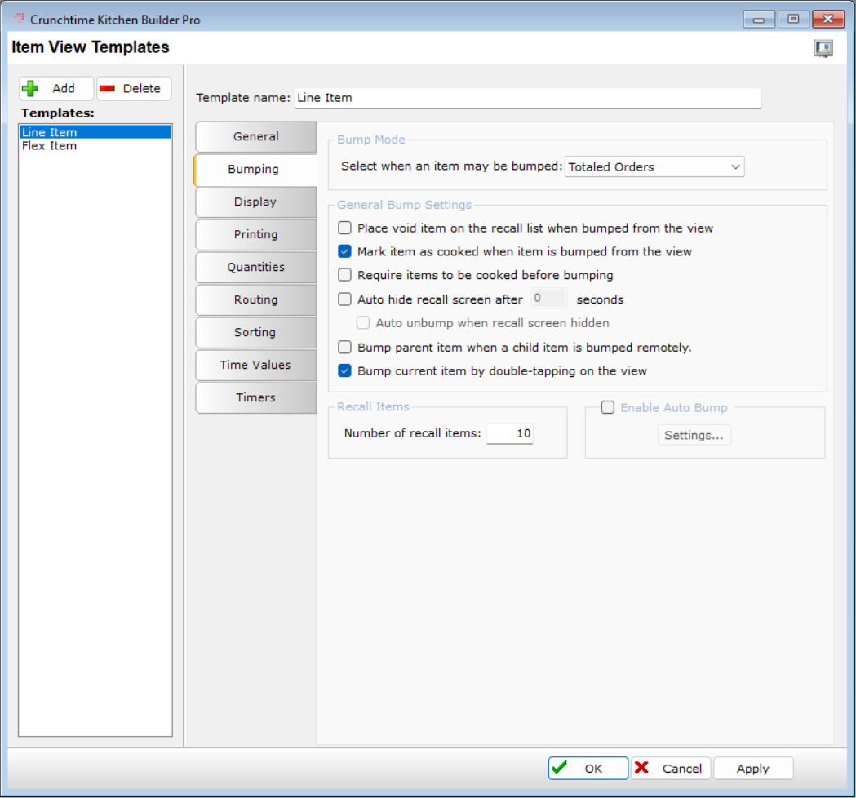Open the Quantities tab

pyautogui.click(x=255, y=268)
